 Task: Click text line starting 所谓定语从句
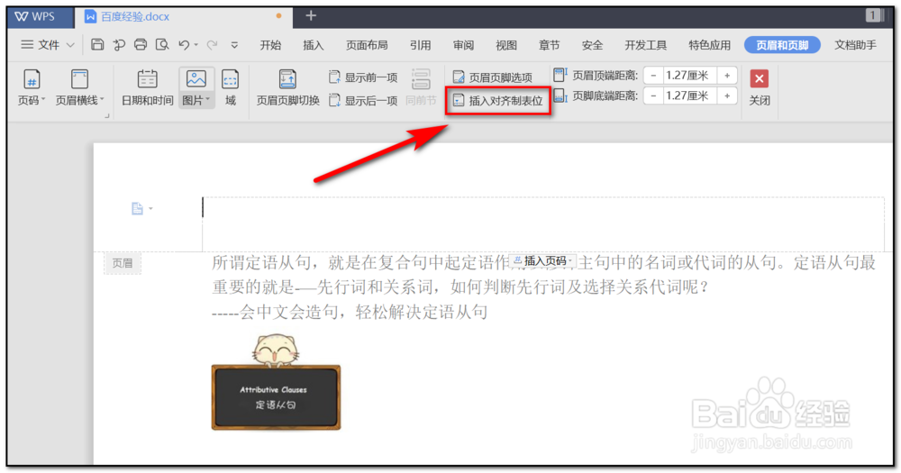(543, 263)
